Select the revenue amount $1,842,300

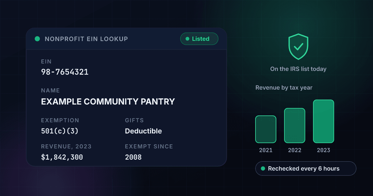(x=62, y=157)
